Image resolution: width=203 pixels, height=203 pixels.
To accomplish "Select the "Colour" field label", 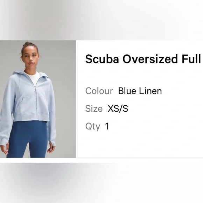I will (99, 91).
